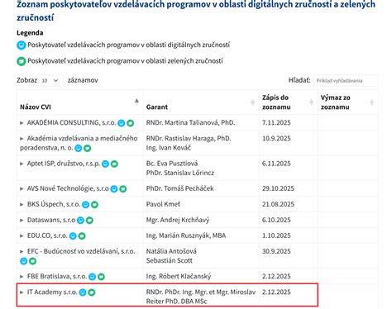Select the date 29.10.2025
Screen dimensions: 392x309
(x=278, y=188)
